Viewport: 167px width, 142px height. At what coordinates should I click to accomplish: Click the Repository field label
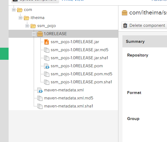pos(138,55)
